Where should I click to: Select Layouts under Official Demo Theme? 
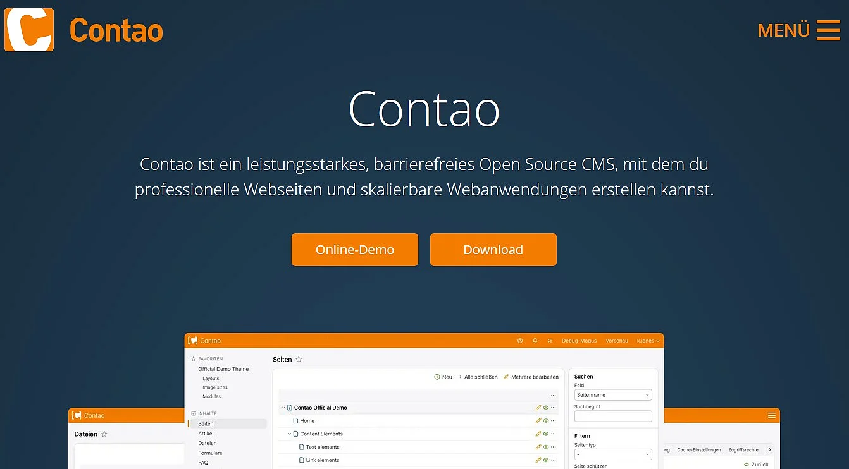(x=211, y=379)
